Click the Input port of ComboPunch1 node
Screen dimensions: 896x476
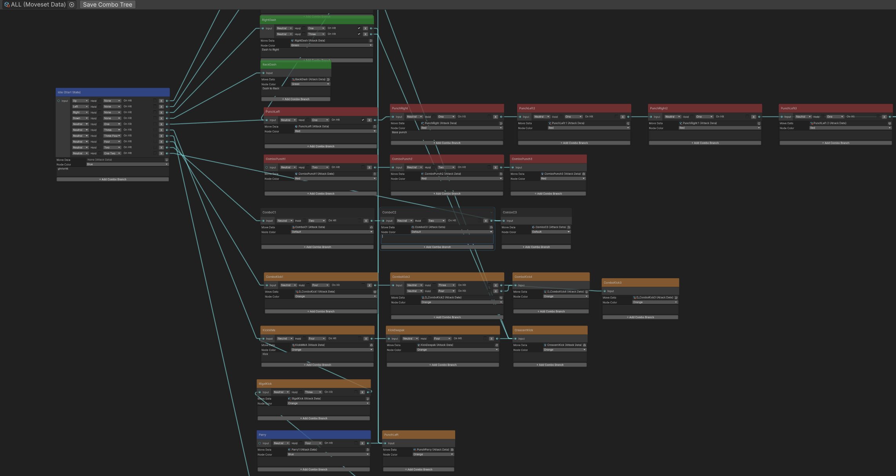267,168
